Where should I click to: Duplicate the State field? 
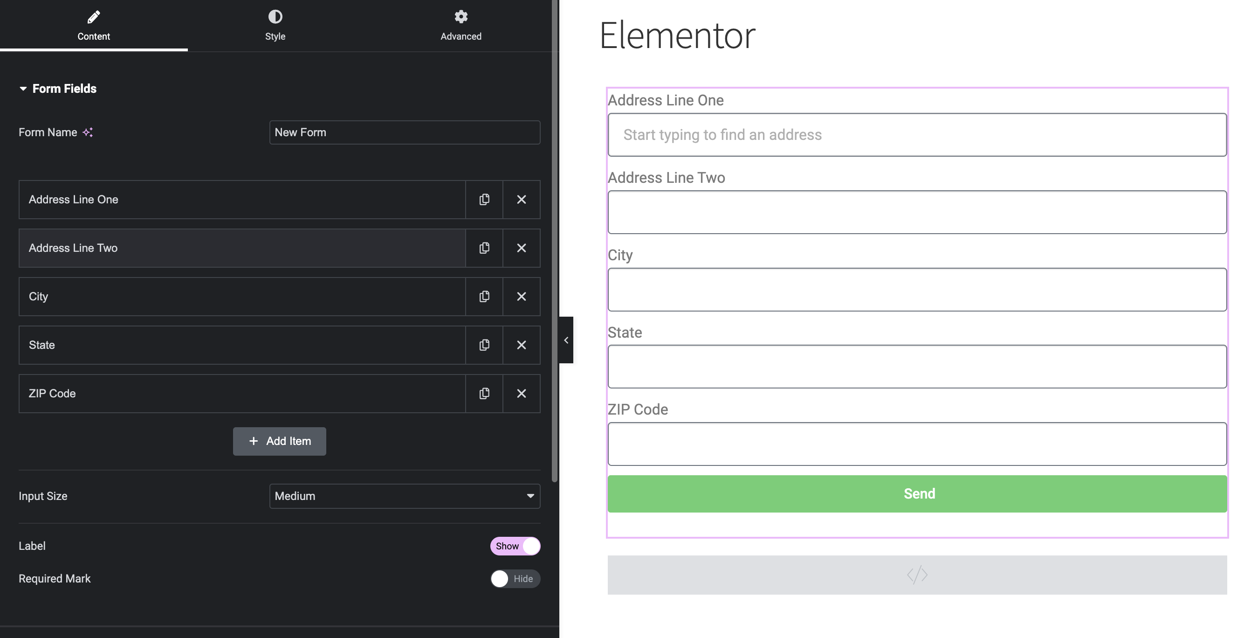(x=484, y=345)
